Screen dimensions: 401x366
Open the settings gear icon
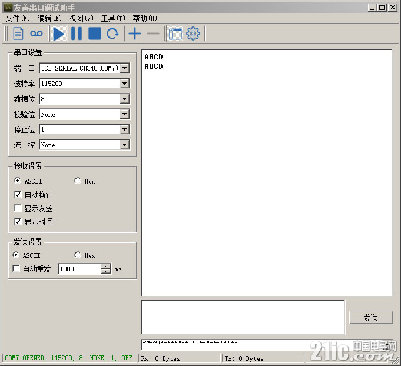click(x=193, y=34)
